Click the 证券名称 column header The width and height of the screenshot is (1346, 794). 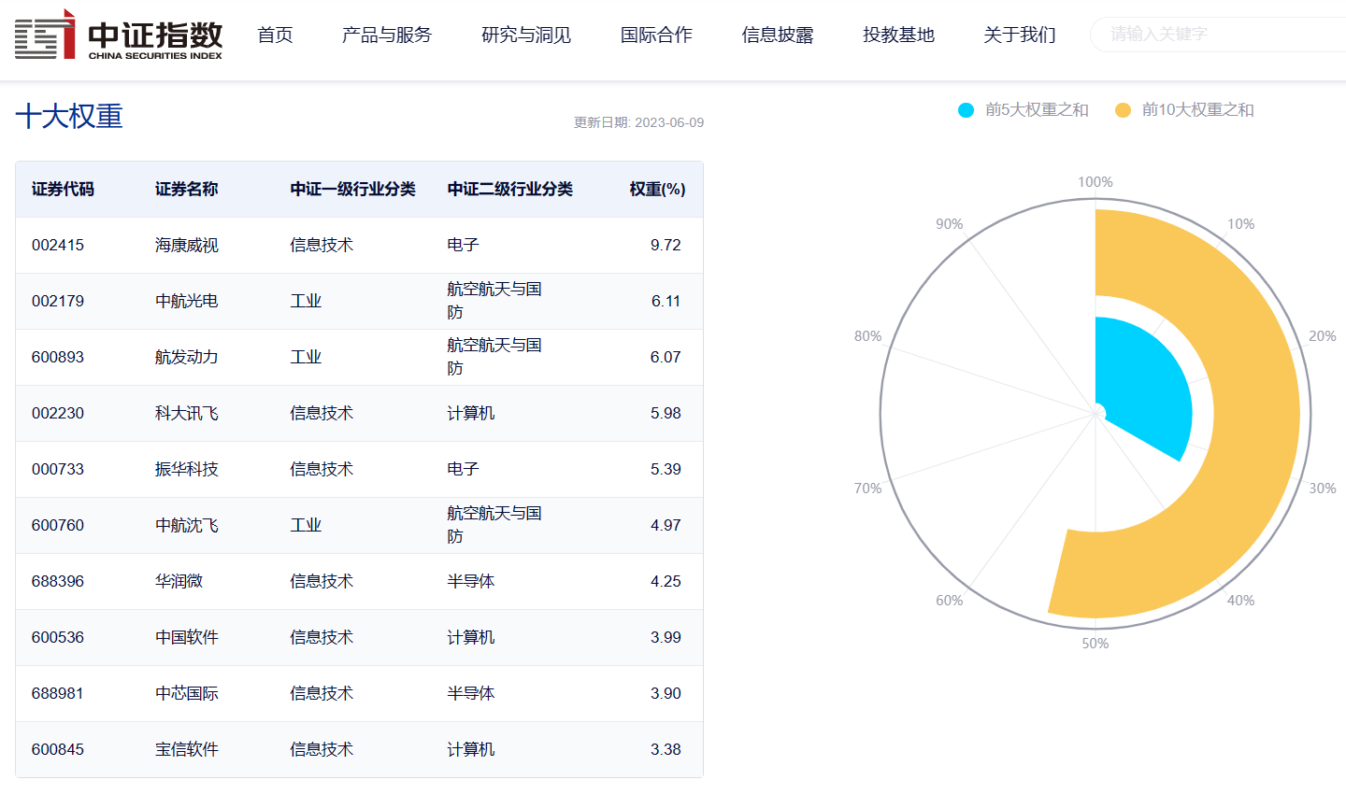[x=186, y=189]
